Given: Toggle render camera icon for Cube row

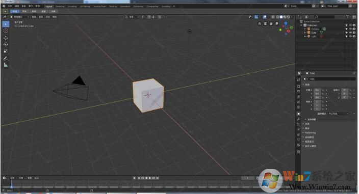Looking at the screenshot, I should pos(354,33).
